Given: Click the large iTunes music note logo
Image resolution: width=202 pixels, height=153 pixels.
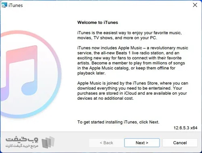Looking at the screenshot, I should 31,74.
